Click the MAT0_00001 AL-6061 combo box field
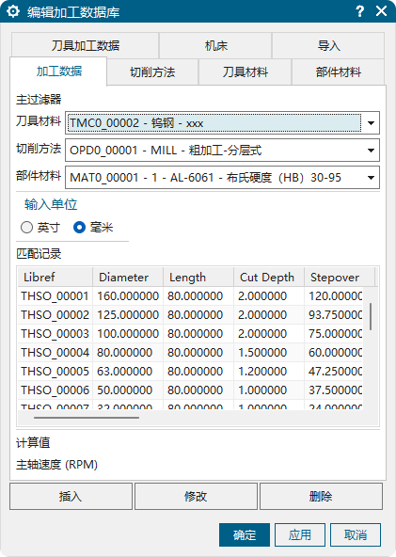396x557 pixels. 222,177
